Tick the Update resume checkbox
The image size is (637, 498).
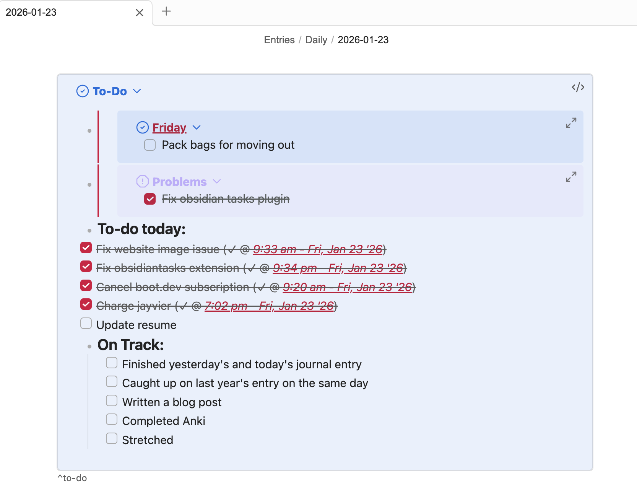tap(86, 324)
